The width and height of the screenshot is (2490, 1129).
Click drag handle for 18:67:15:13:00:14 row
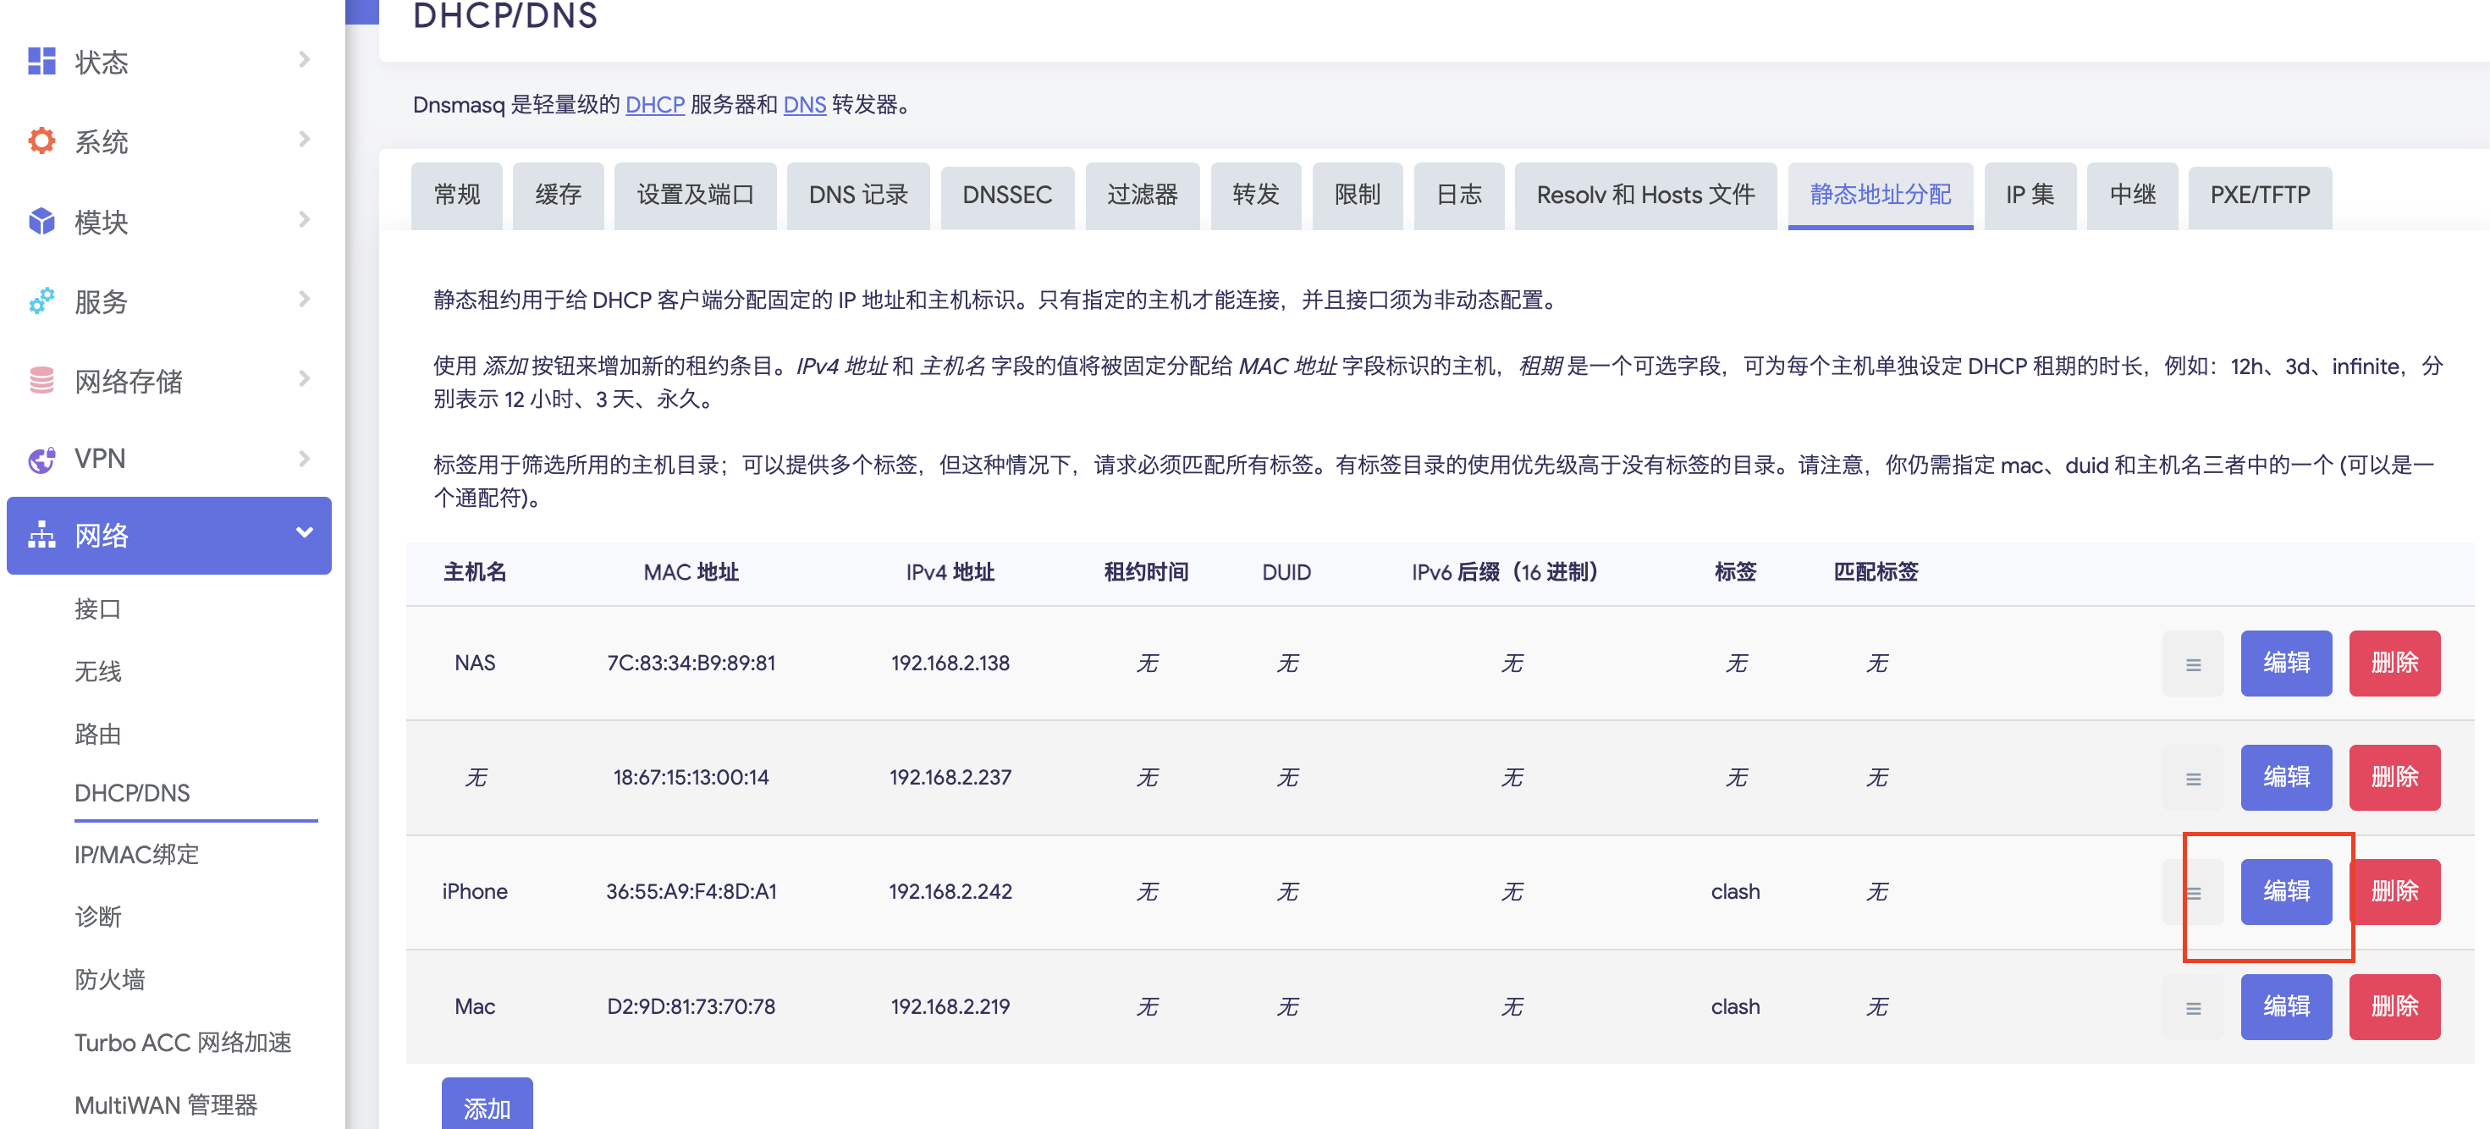[2192, 778]
